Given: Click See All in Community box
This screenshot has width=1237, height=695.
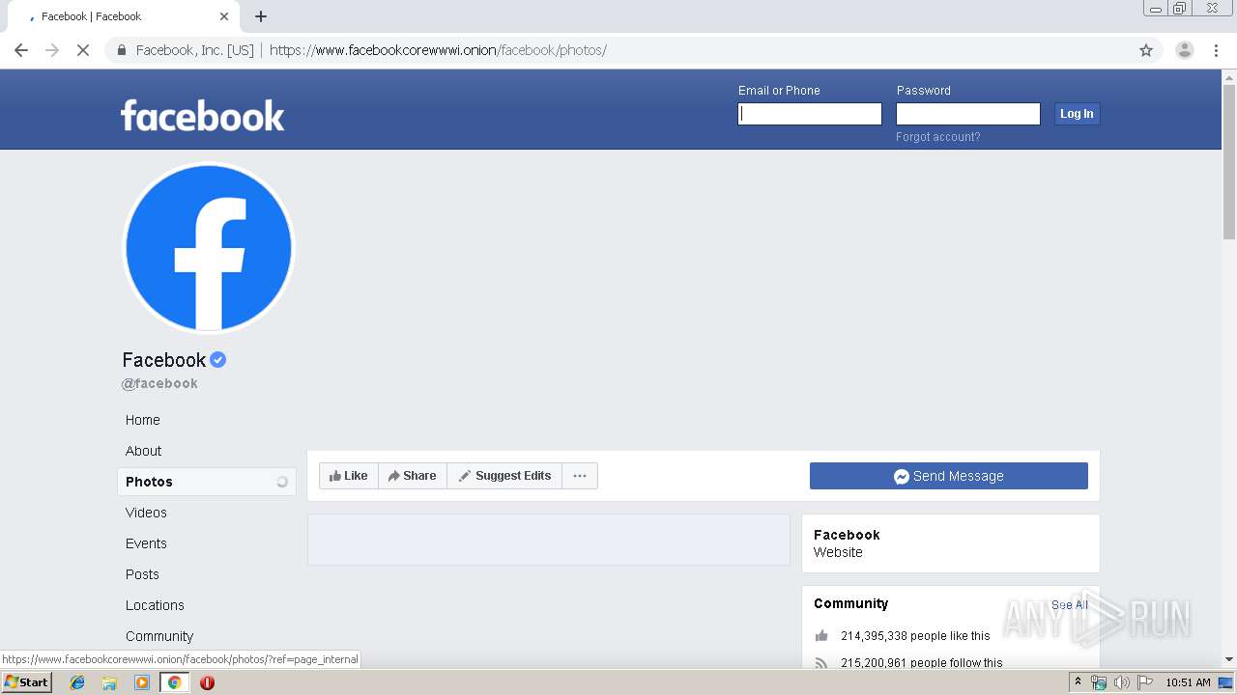Looking at the screenshot, I should tap(1069, 605).
